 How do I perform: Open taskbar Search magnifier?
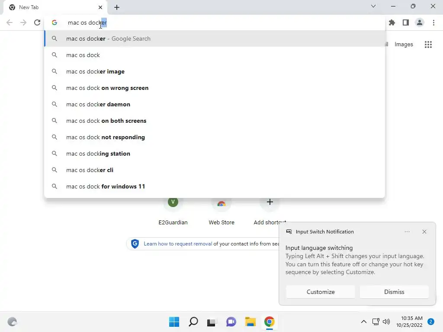(x=193, y=322)
